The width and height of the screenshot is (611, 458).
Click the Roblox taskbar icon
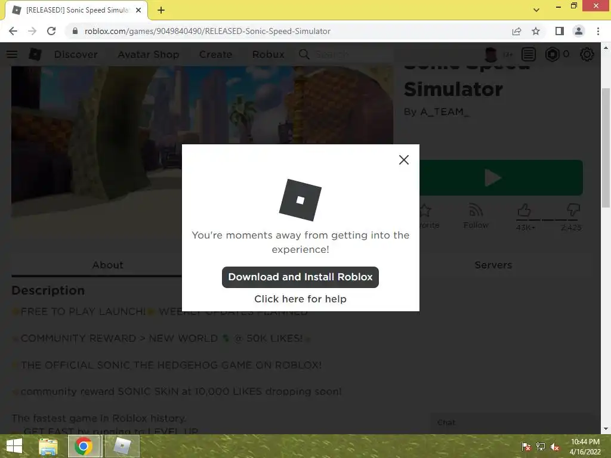(122, 446)
